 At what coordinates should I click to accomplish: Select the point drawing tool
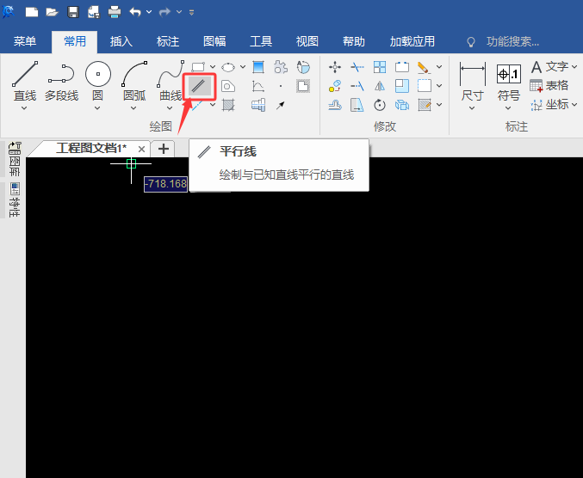coord(281,86)
